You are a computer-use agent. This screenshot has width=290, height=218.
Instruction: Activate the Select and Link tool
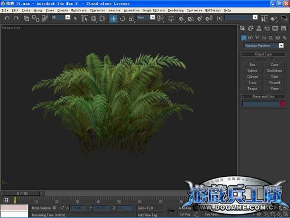(x=26, y=19)
